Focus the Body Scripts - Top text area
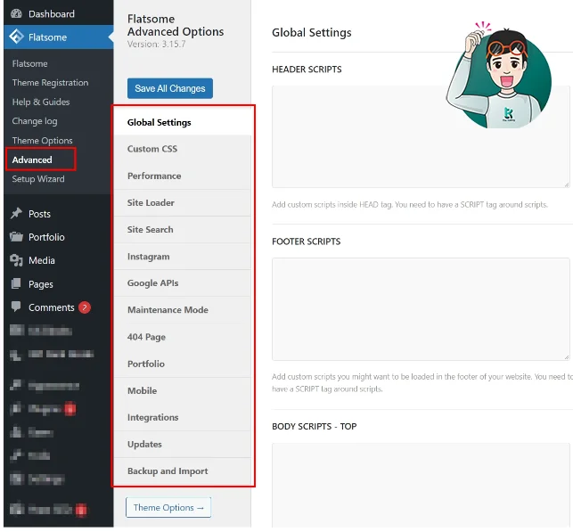 [421, 486]
